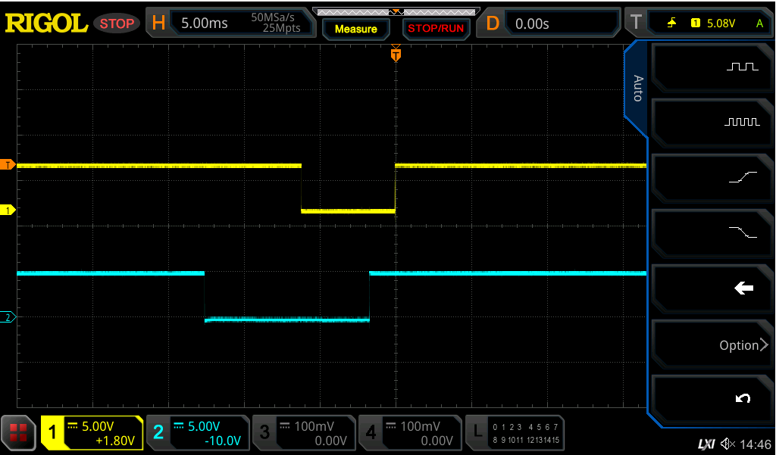Click the LXI network status icon

[x=707, y=444]
